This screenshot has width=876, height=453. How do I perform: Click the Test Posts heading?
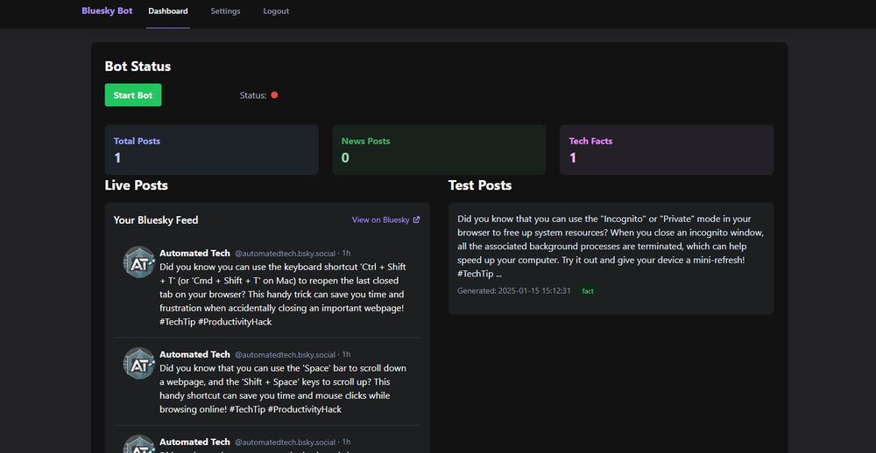tap(480, 185)
